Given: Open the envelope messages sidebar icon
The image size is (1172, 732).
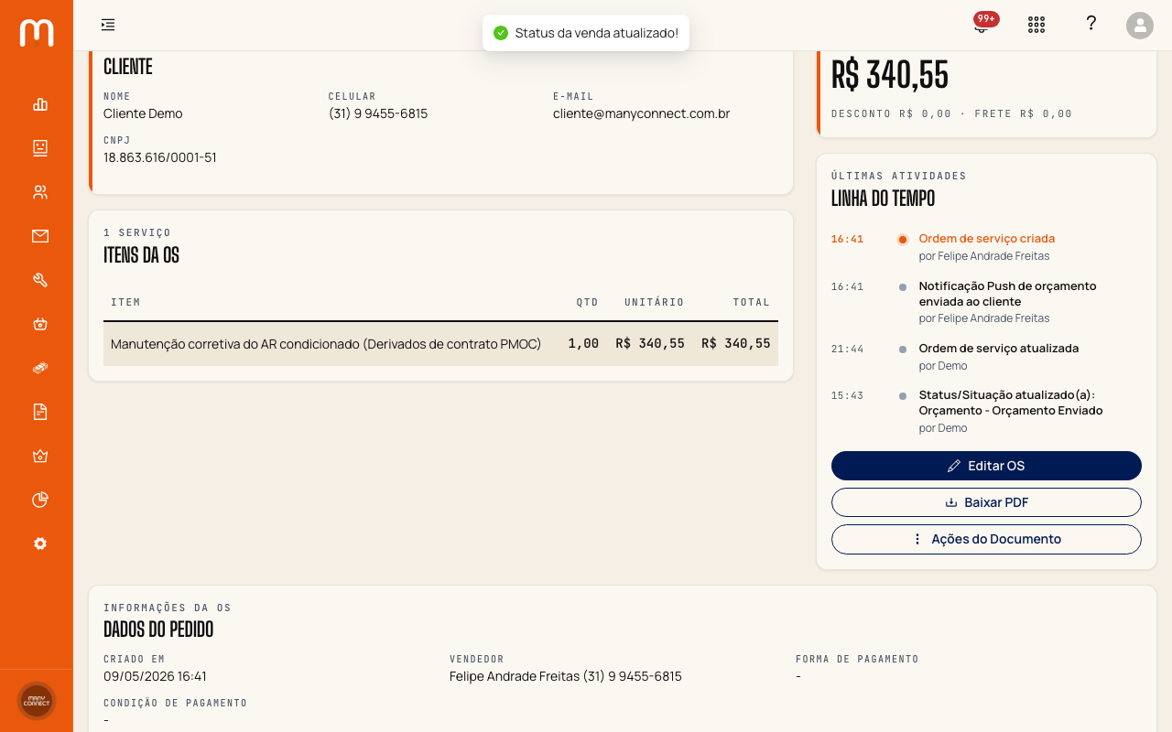Looking at the screenshot, I should tap(40, 236).
